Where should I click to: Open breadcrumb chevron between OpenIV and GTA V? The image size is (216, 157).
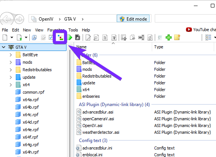pyautogui.click(x=59, y=19)
